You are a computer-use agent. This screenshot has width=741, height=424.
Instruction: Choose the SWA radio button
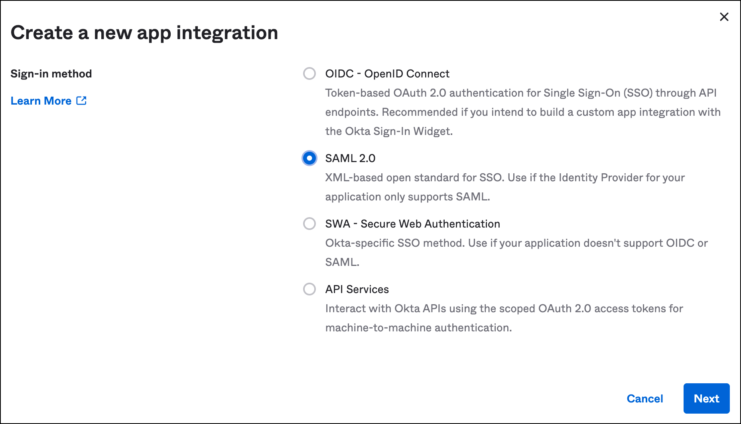tap(309, 224)
